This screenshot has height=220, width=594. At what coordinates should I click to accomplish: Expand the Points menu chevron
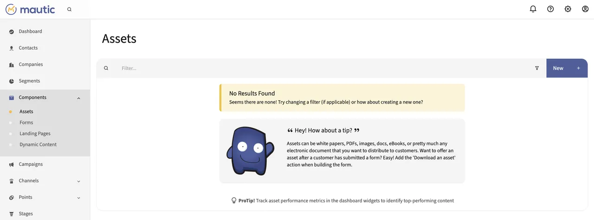pyautogui.click(x=78, y=198)
